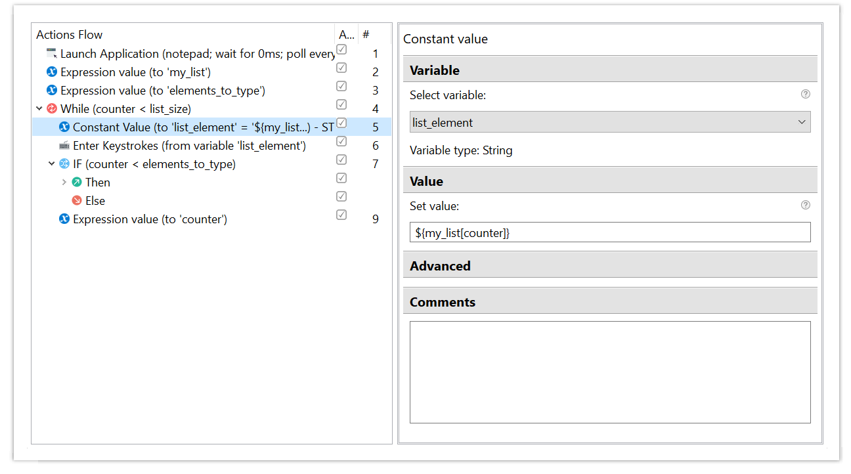This screenshot has height=474, width=851.
Task: Toggle checkbox for Expression value 'my_list'
Action: [x=341, y=68]
